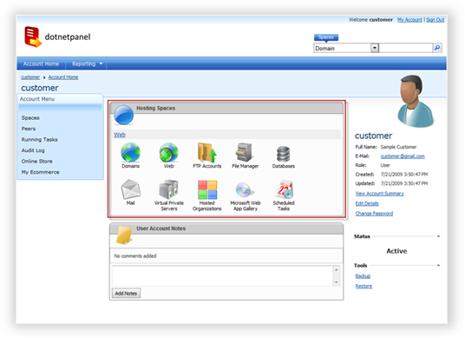Click the search magnifier button
This screenshot has height=338, width=465.
437,48
